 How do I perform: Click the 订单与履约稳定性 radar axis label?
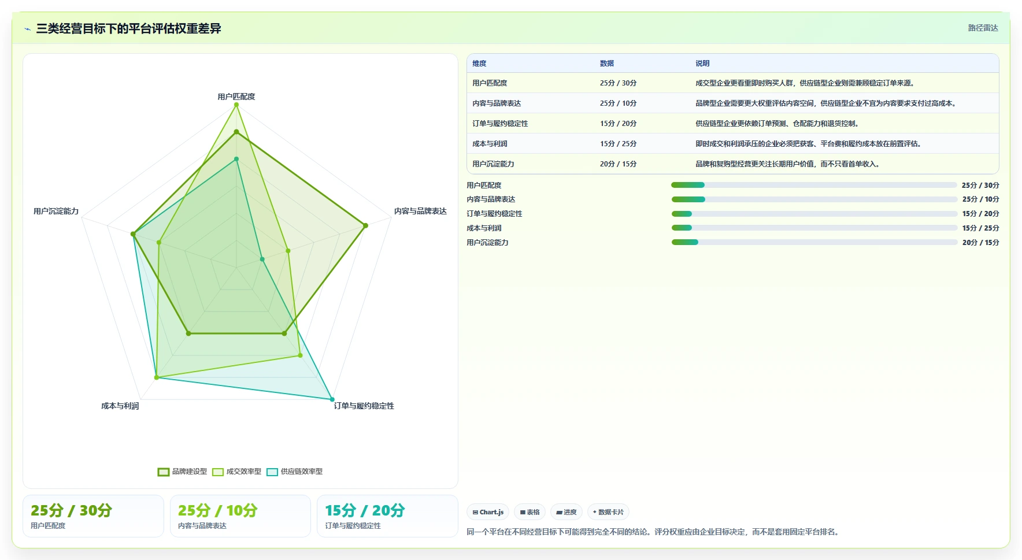click(364, 406)
